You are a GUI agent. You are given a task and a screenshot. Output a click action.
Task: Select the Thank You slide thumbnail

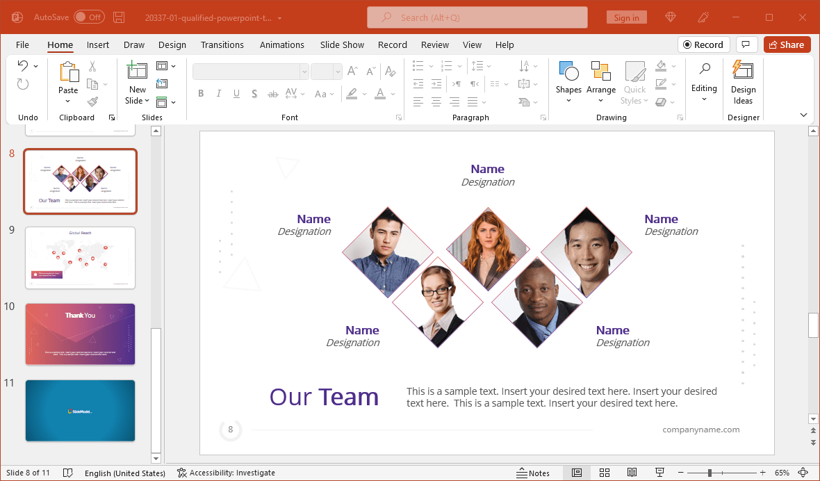(x=80, y=334)
